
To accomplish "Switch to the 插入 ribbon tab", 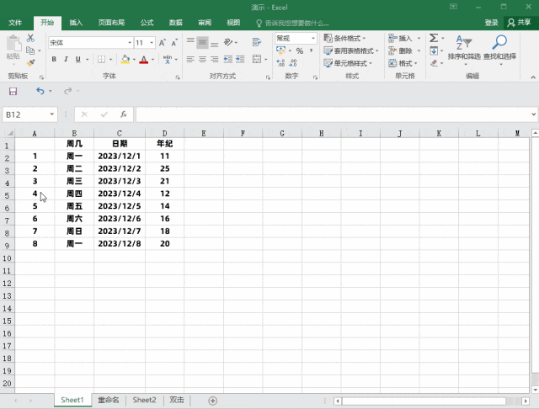I will 76,23.
